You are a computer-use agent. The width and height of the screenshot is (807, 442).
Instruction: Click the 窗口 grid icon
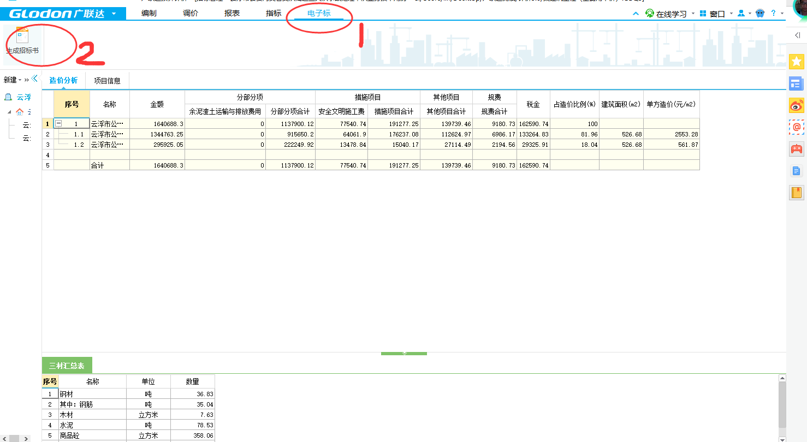[x=703, y=13]
